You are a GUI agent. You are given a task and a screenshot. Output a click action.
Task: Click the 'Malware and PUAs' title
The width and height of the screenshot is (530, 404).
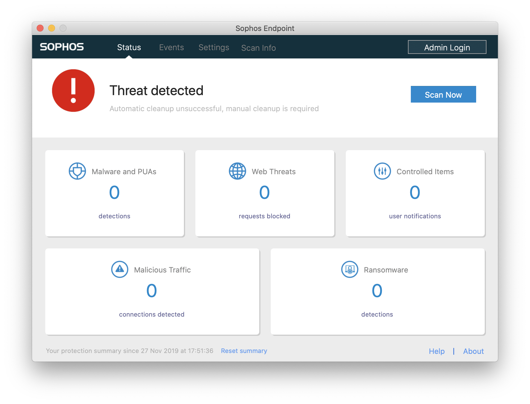tap(124, 172)
